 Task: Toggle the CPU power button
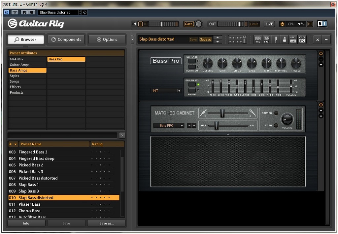click(283, 24)
